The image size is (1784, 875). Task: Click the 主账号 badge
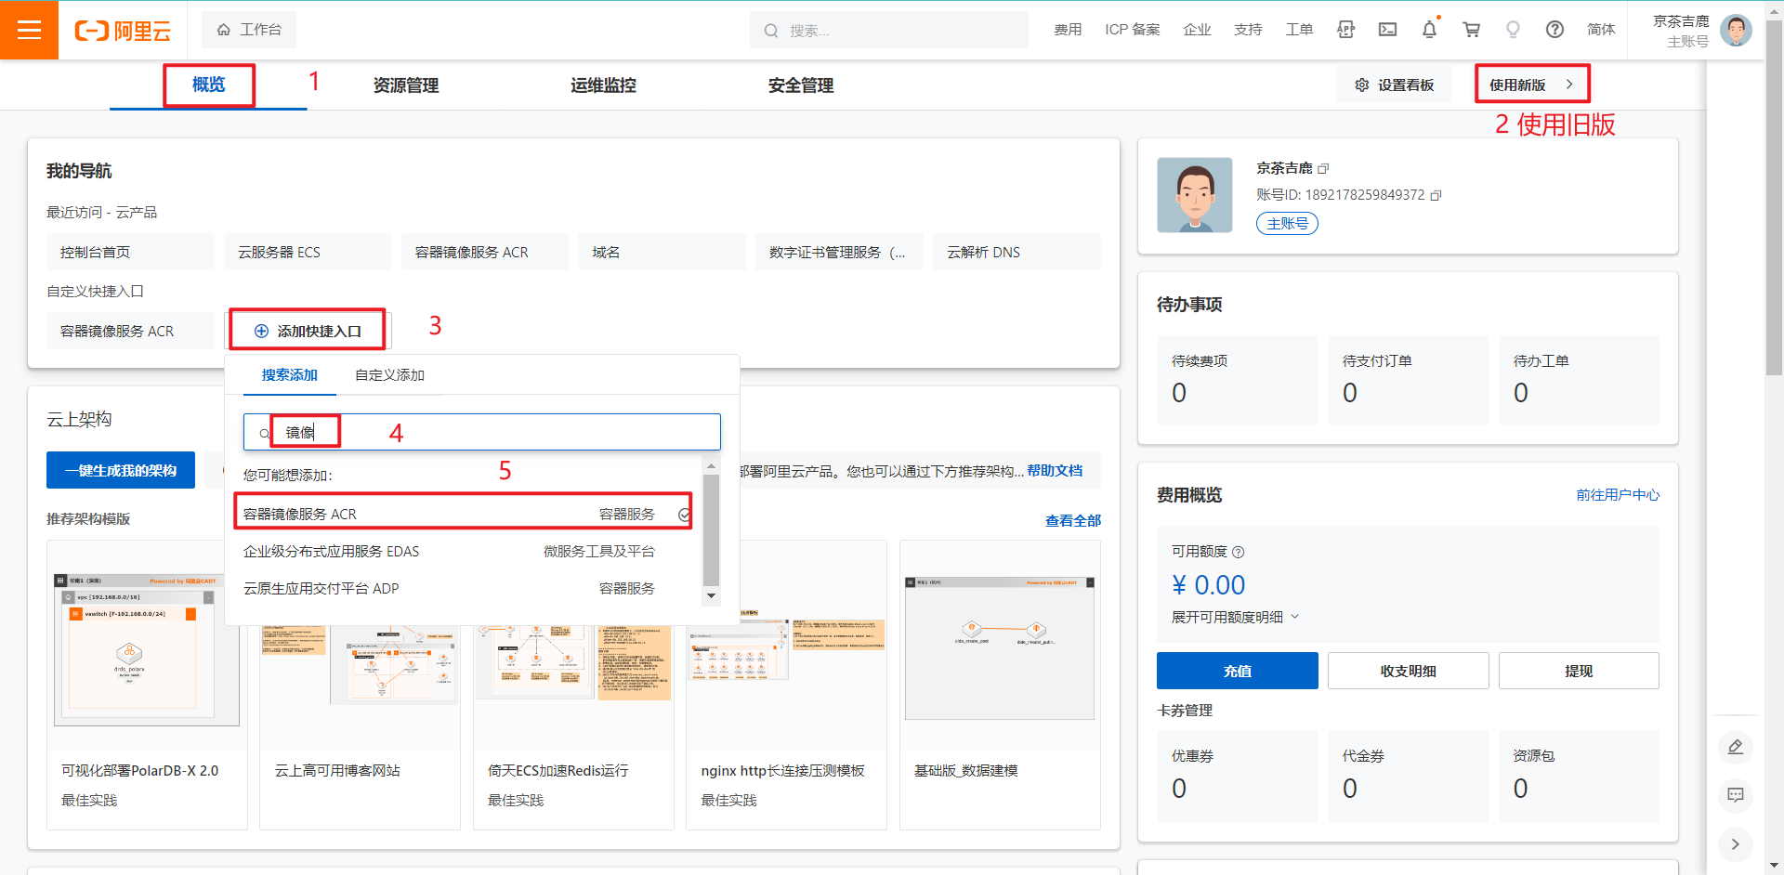point(1287,223)
